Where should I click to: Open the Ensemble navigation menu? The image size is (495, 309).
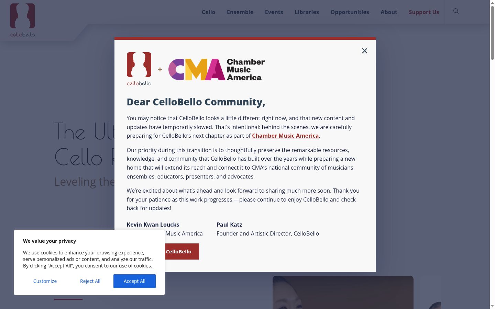240,12
